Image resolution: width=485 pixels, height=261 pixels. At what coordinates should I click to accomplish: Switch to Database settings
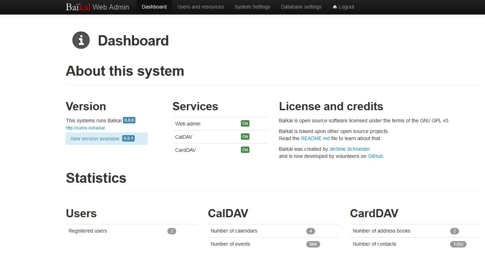point(301,7)
